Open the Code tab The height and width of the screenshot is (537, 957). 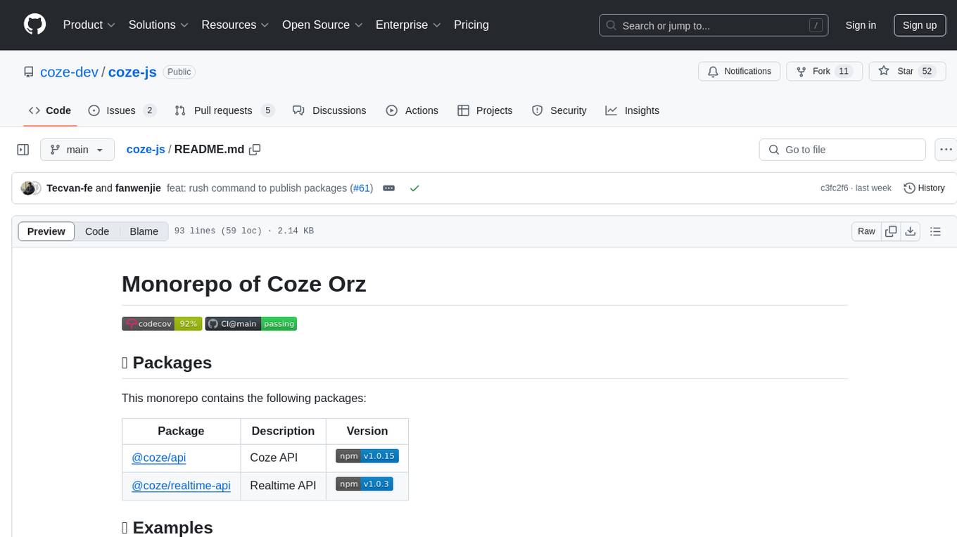[49, 110]
